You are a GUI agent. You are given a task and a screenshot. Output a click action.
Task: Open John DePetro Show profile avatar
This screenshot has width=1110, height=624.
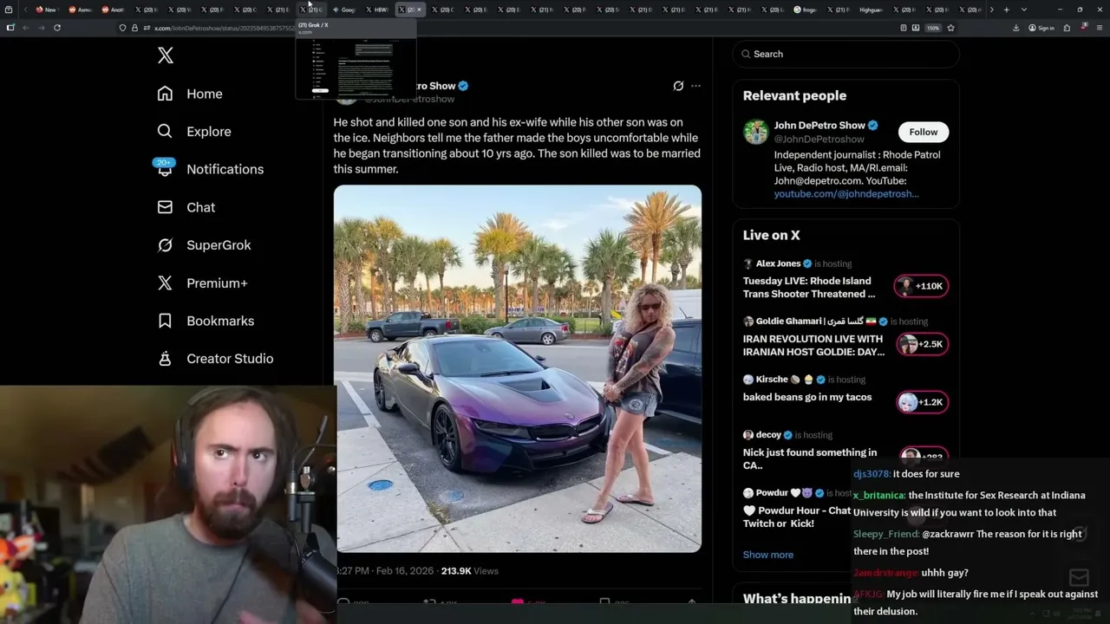(x=755, y=132)
